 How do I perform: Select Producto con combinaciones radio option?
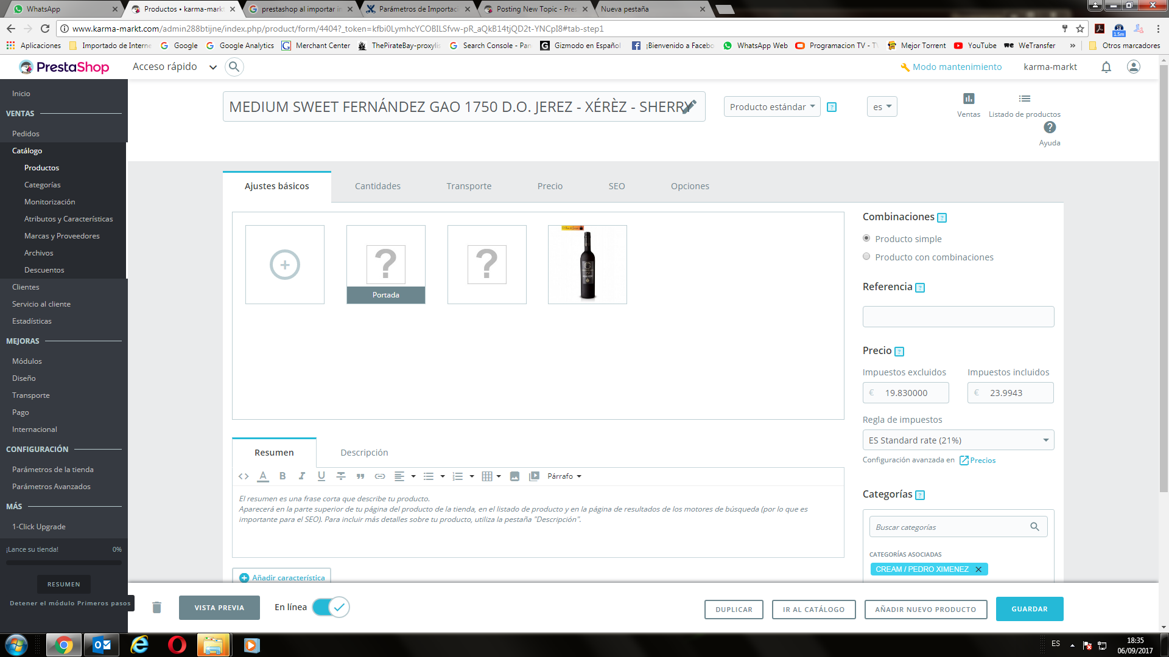(x=866, y=257)
